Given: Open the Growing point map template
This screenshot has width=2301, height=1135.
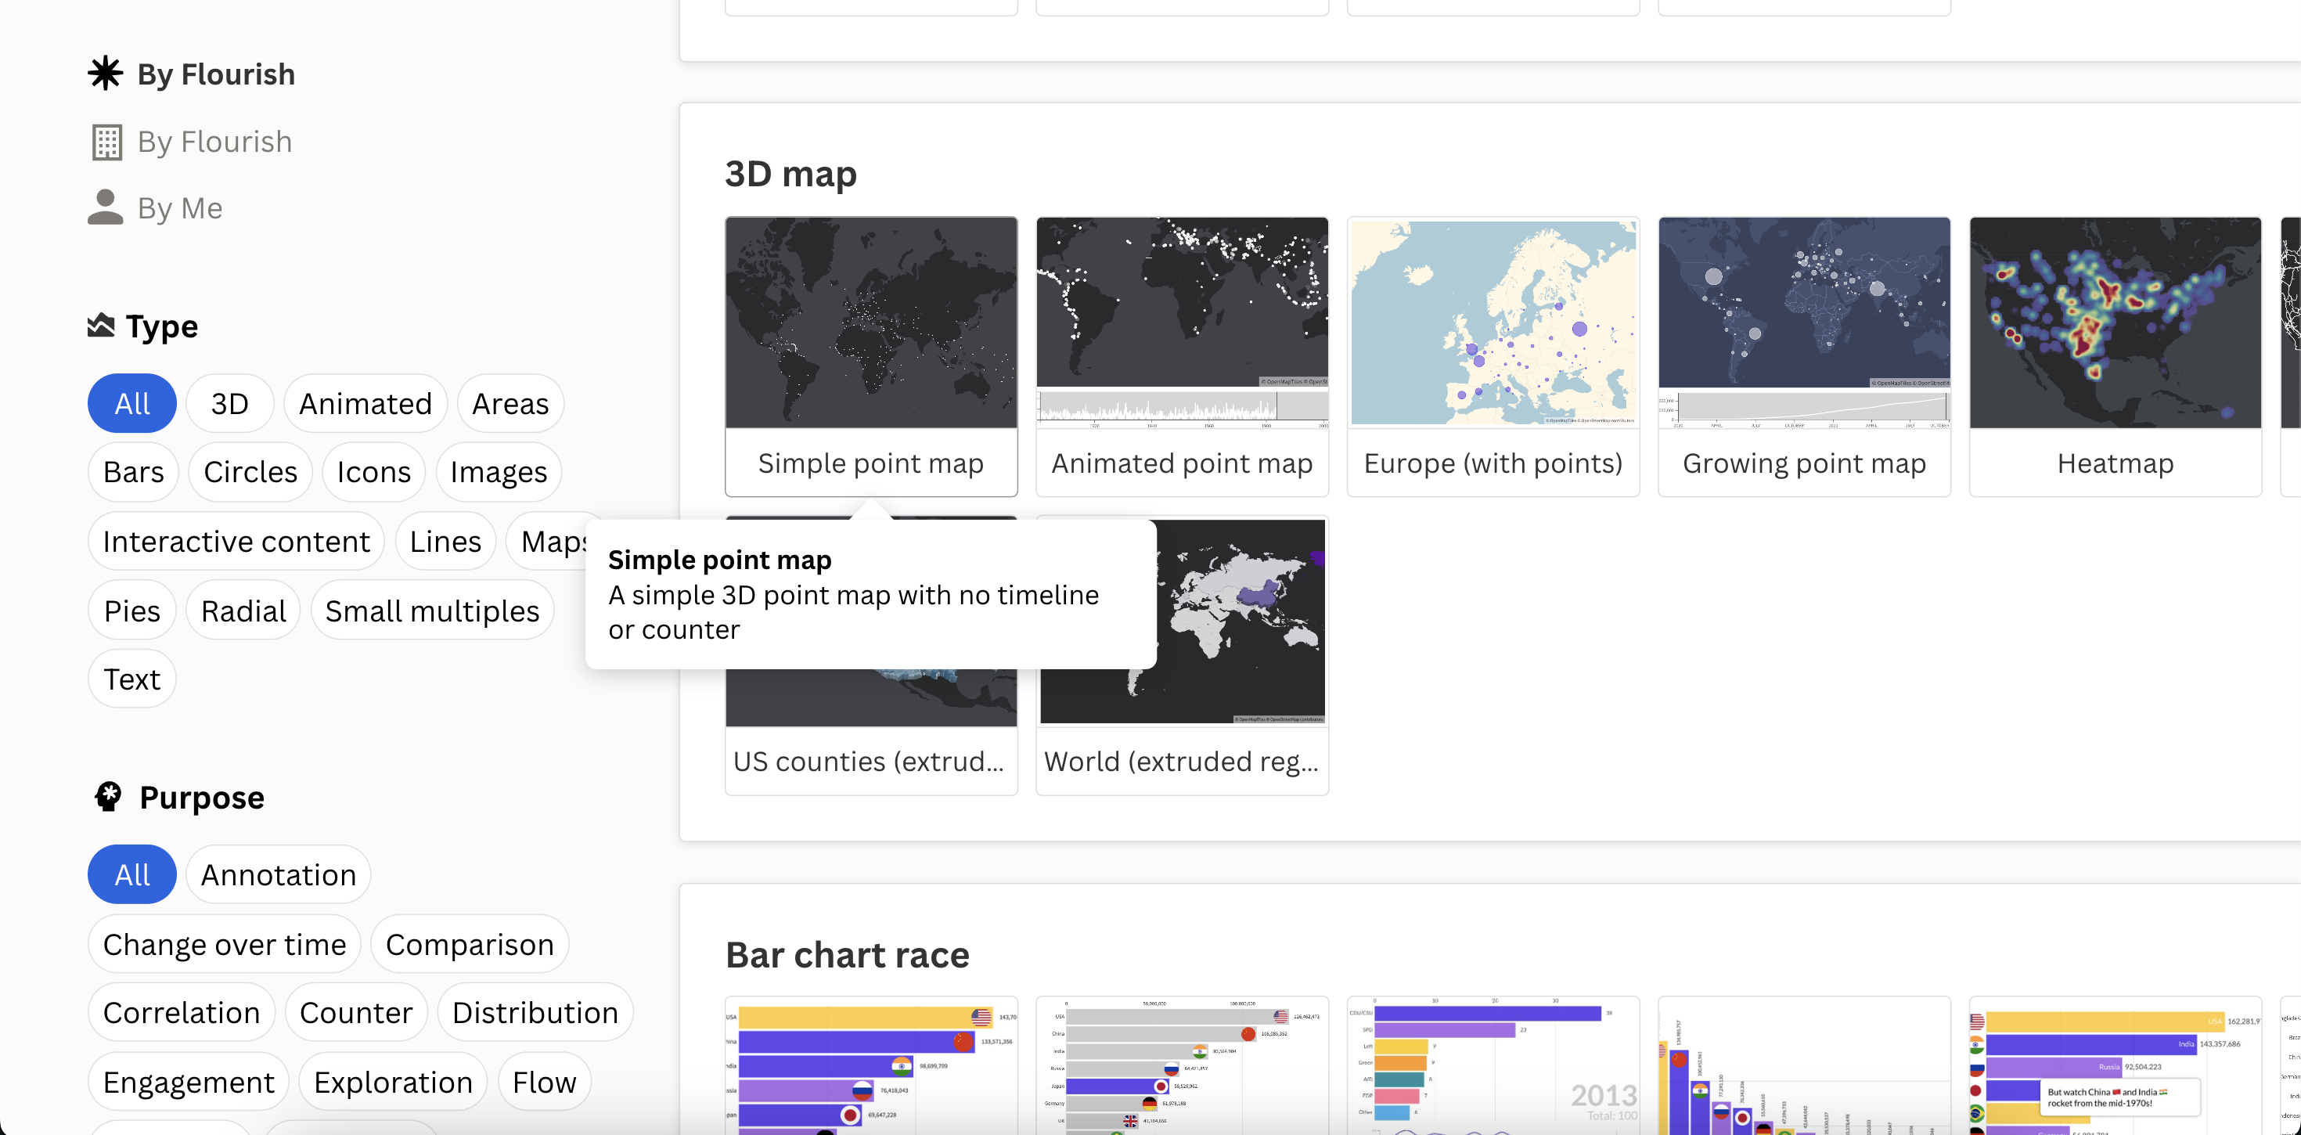Looking at the screenshot, I should [1802, 355].
